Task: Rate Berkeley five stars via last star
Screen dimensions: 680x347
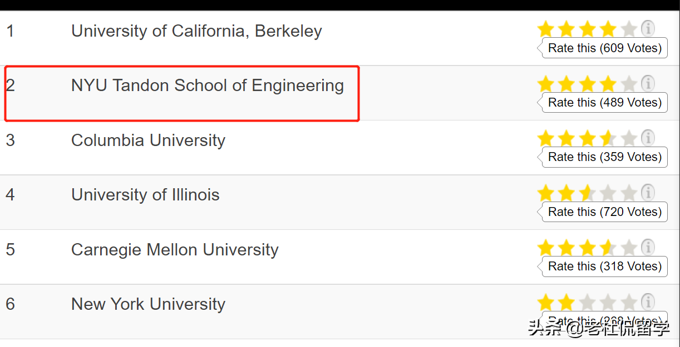Action: 628,28
